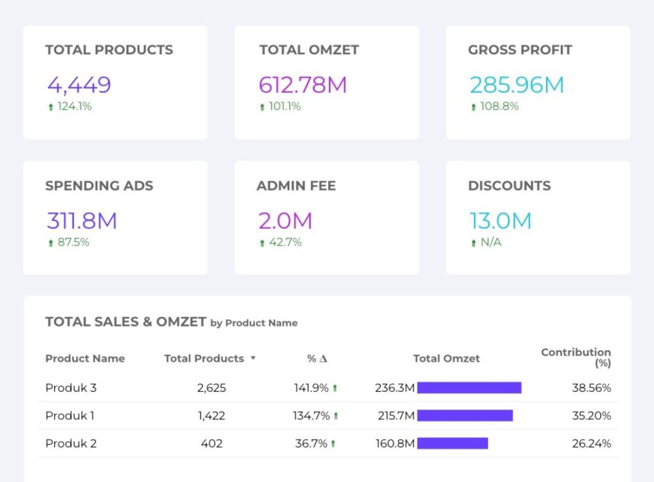Open the Total Omzet 612.78M scorecard
Screen dimensions: 654x482
tap(326, 82)
